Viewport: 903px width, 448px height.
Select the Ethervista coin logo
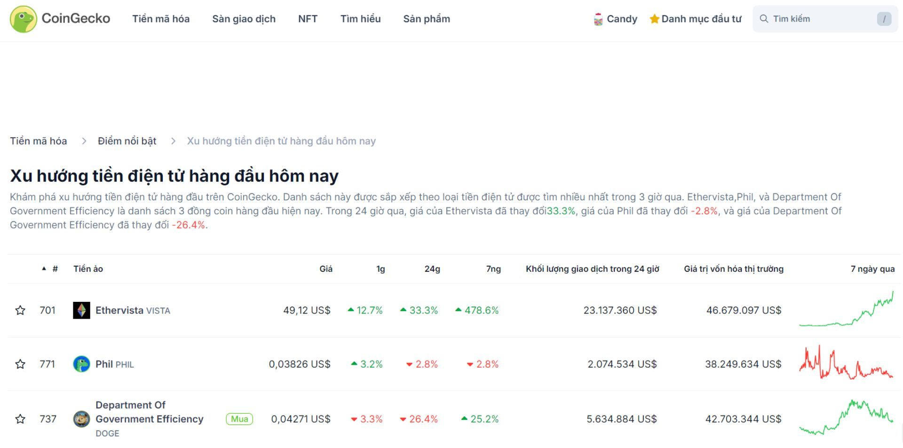82,310
